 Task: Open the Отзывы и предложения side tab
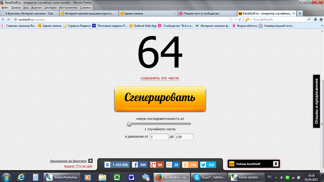(319, 100)
